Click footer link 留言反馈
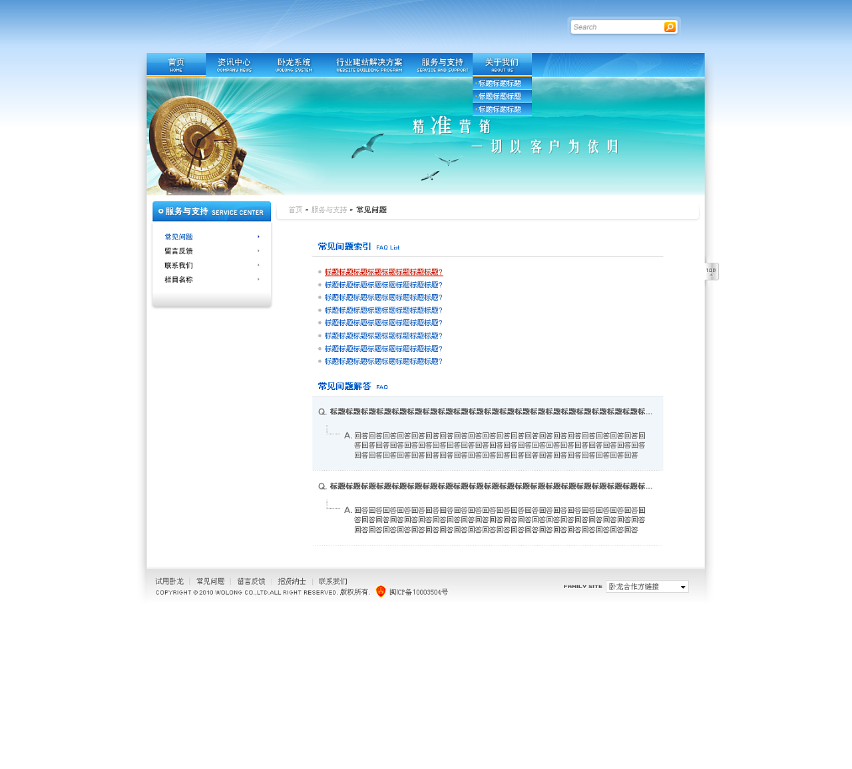The width and height of the screenshot is (852, 769). [251, 581]
